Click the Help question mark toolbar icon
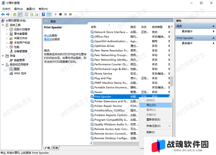216x155 pixels. pyautogui.click(x=44, y=14)
